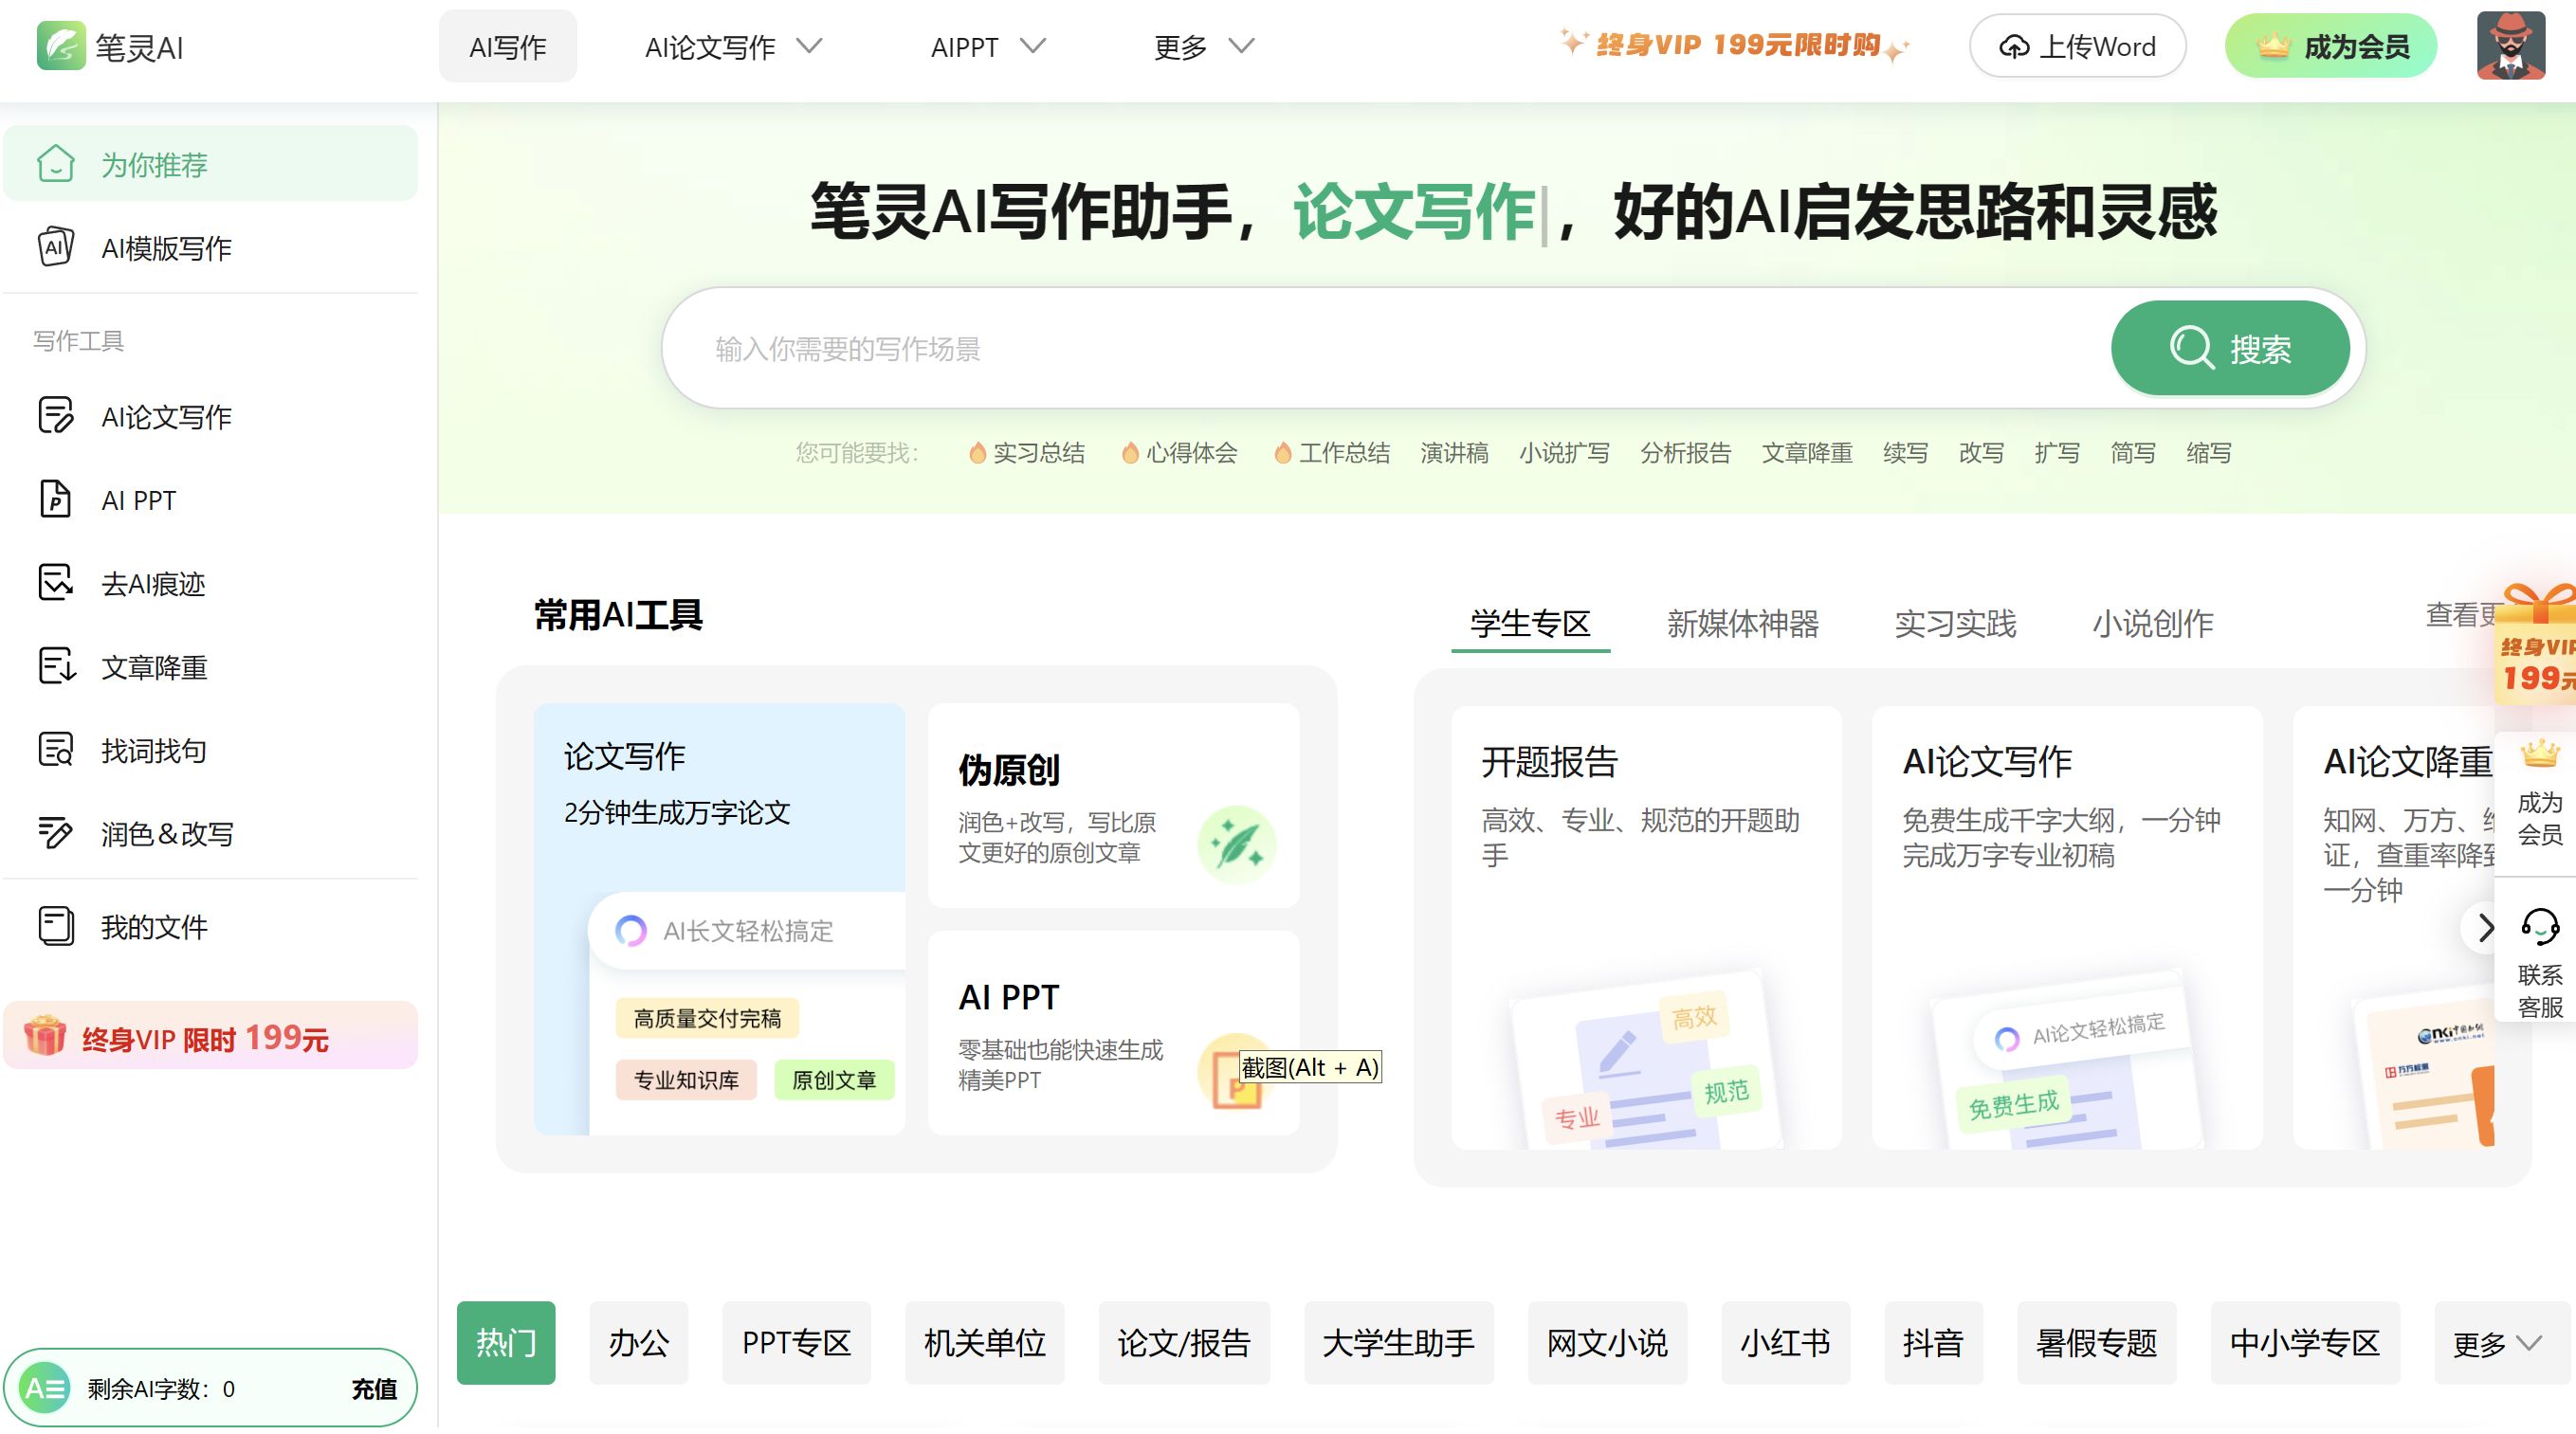The width and height of the screenshot is (2576, 1434).
Task: Open the 开题报告 card
Action: tap(1646, 927)
